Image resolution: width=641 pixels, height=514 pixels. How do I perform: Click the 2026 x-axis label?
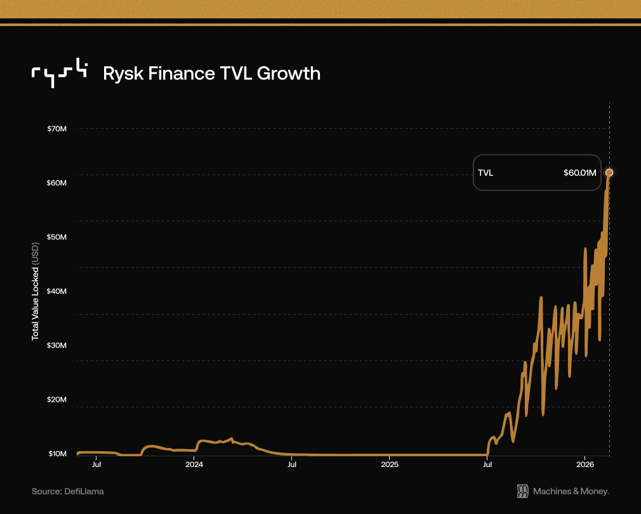(585, 465)
